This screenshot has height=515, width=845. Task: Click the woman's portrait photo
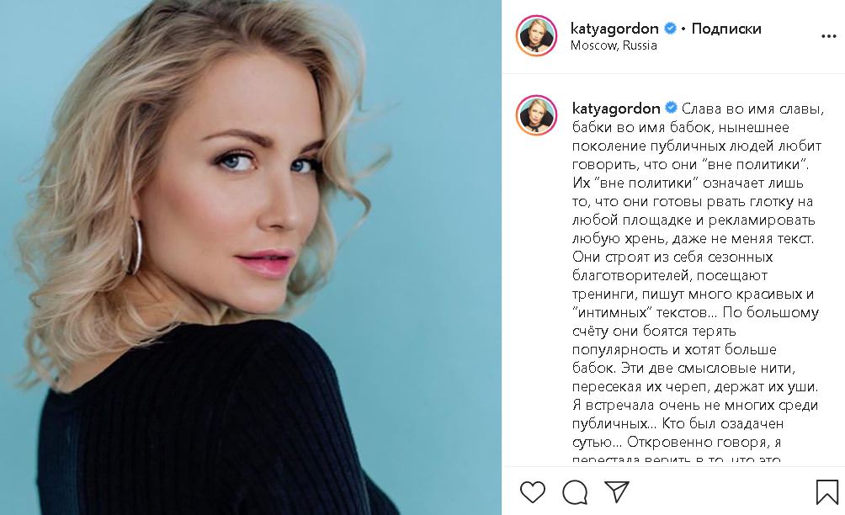pos(251,257)
